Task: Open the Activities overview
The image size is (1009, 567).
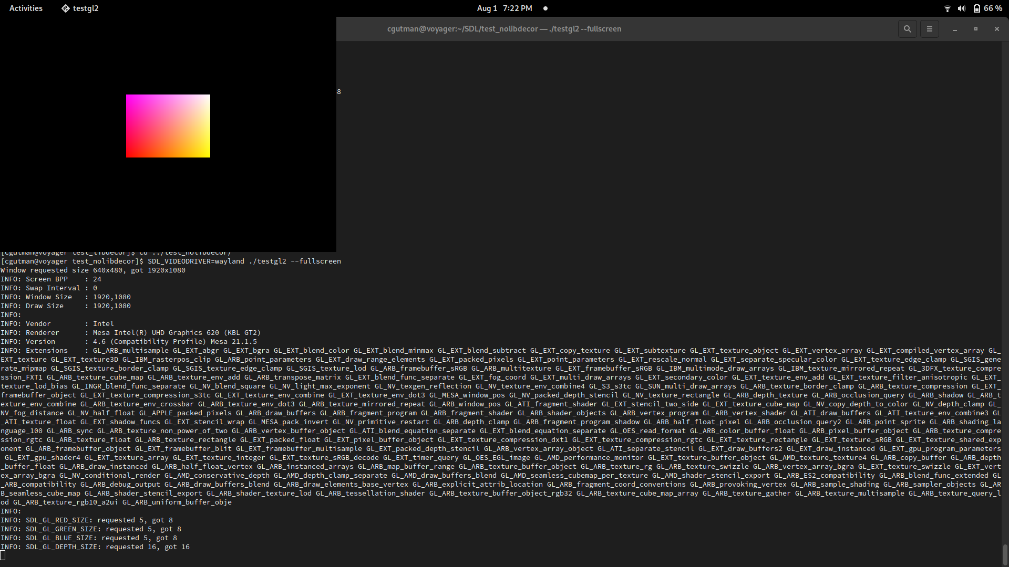Action: point(26,8)
